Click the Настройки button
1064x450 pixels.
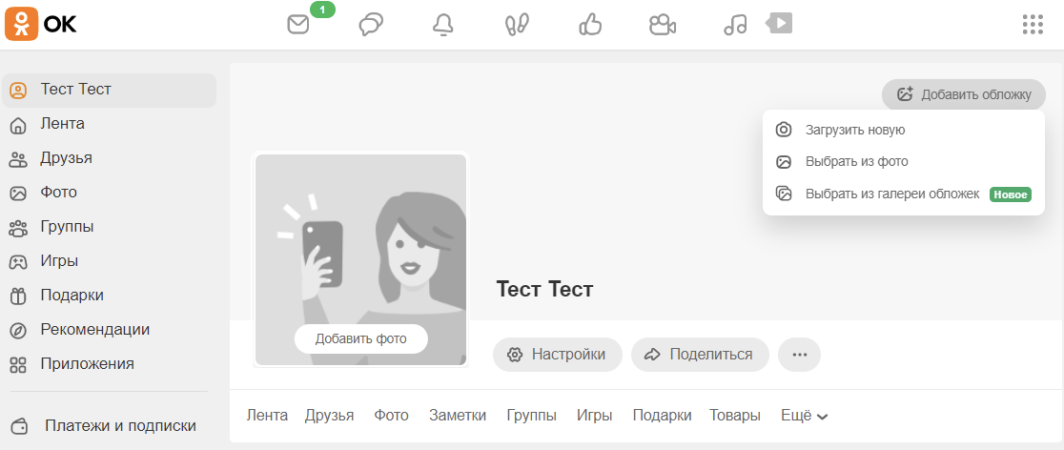(x=557, y=355)
